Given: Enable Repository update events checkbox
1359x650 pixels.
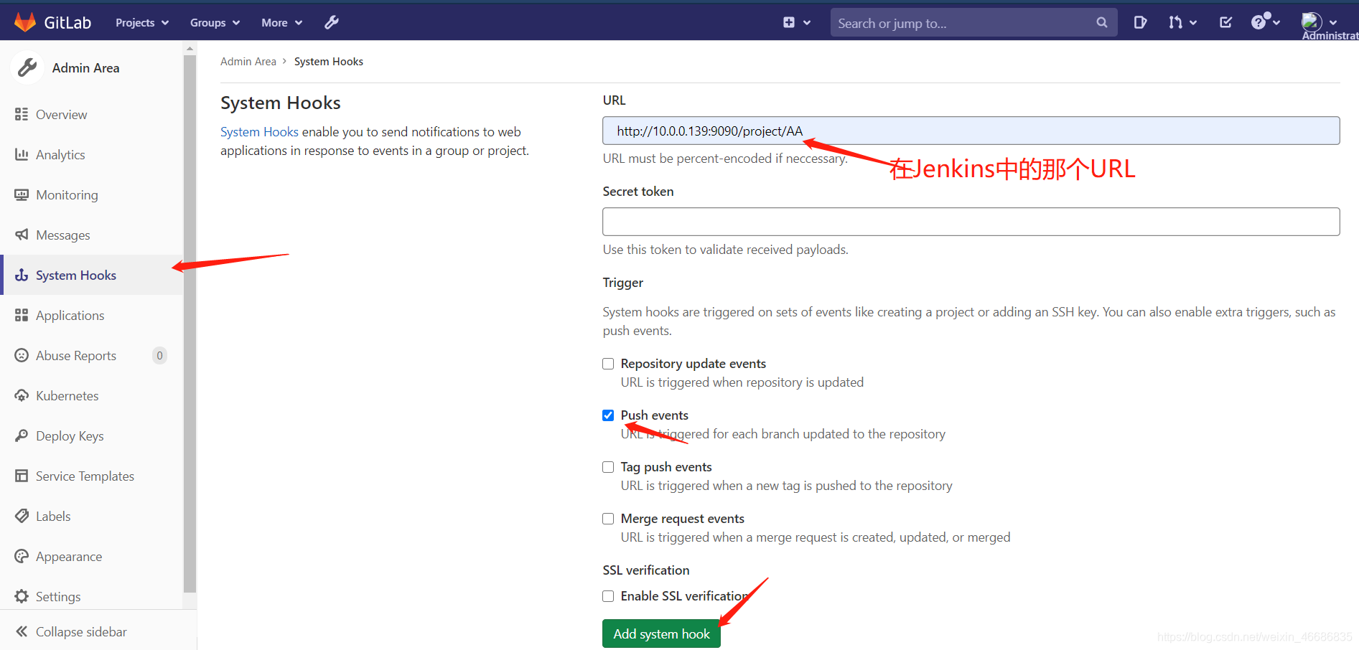Looking at the screenshot, I should (608, 364).
